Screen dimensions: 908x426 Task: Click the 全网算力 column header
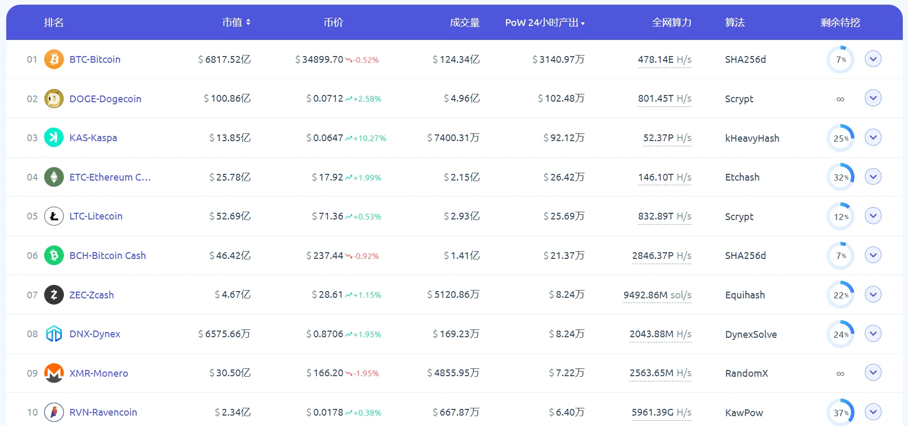click(x=672, y=22)
